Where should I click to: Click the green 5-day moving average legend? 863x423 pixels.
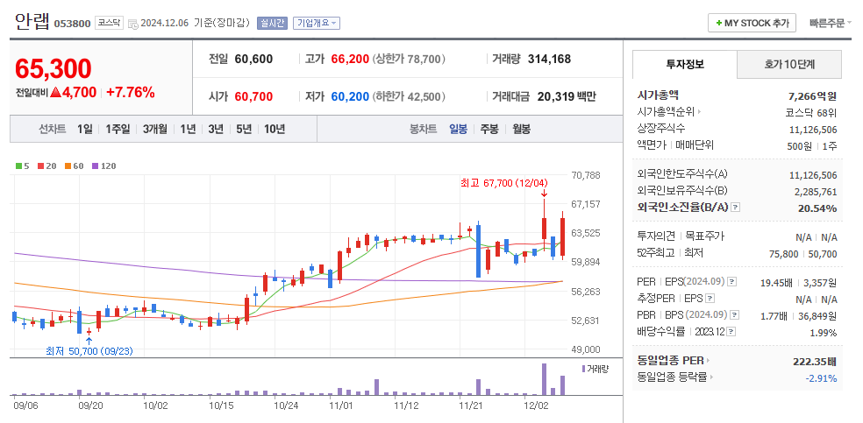pyautogui.click(x=23, y=166)
